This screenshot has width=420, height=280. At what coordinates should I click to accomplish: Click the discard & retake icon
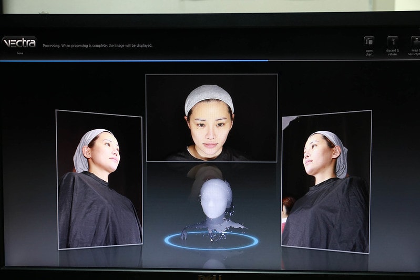(x=393, y=41)
